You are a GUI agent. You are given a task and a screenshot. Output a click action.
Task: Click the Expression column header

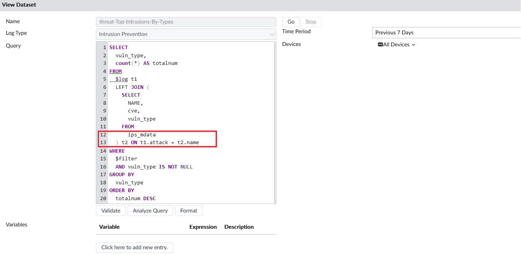[203, 227]
